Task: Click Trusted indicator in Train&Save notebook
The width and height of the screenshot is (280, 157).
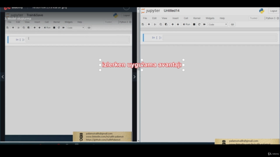Action: click(x=108, y=22)
